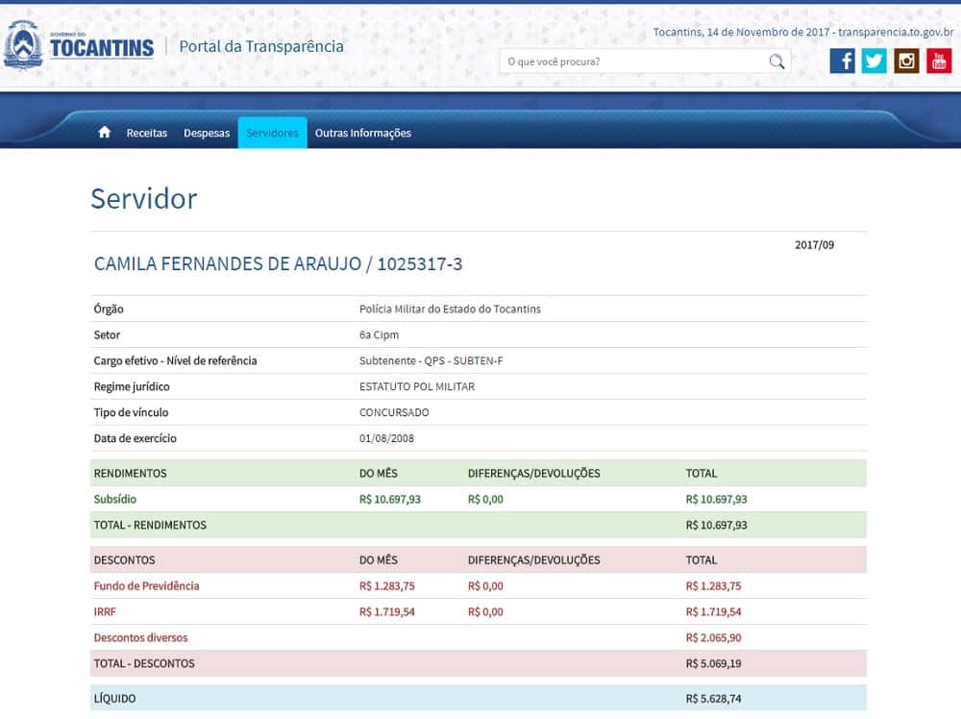This screenshot has width=961, height=719.
Task: Open the YouTube channel icon
Action: (x=939, y=62)
